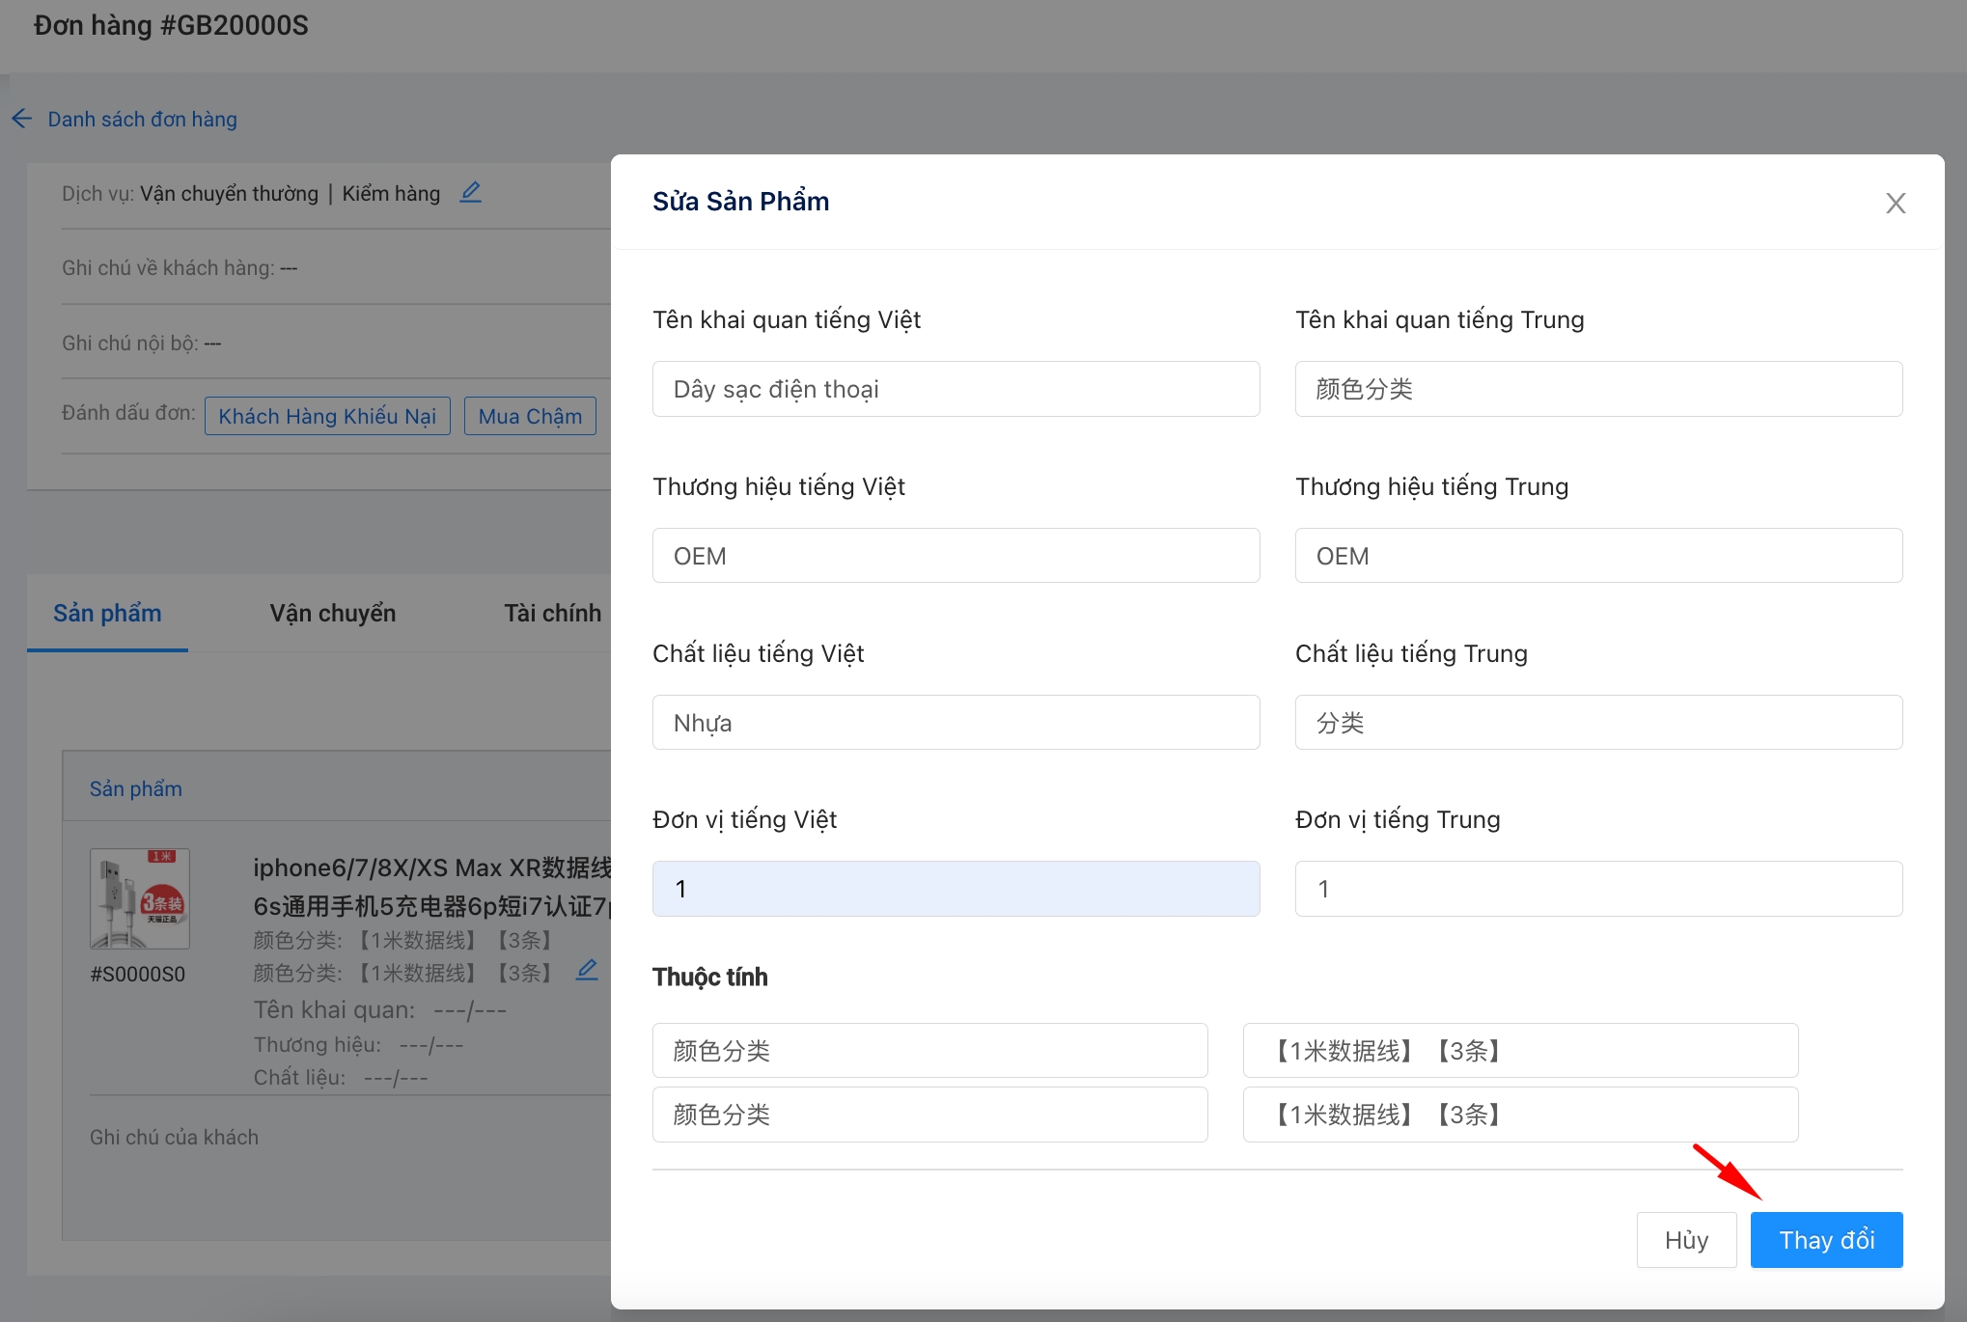
Task: Click Chất liệu tiếng Trung input field
Action: 1597,723
